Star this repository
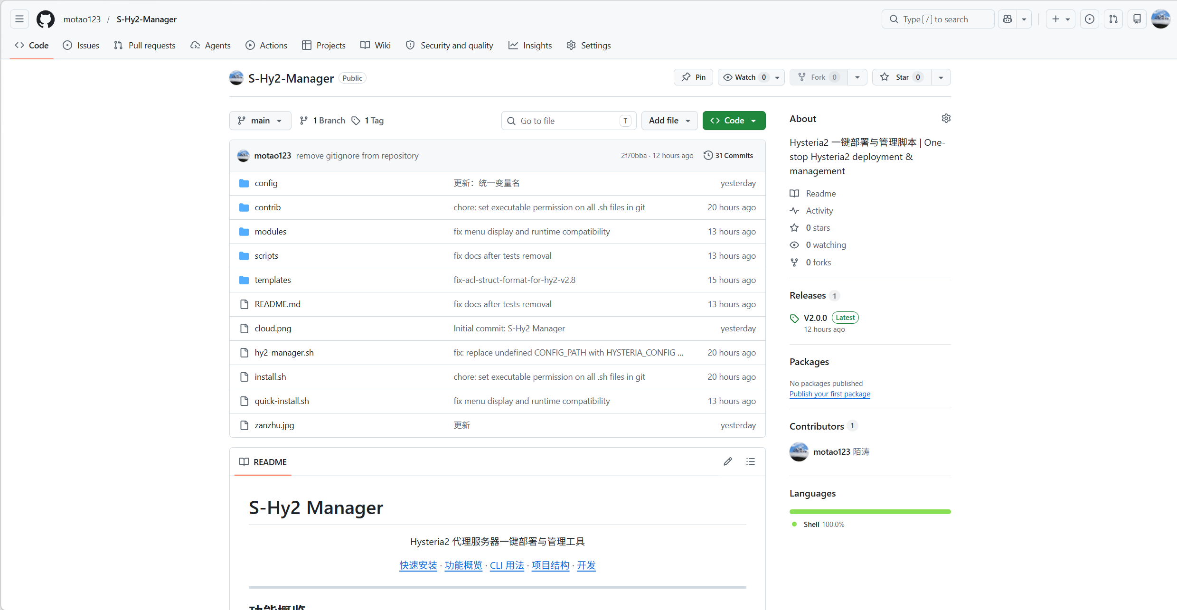The image size is (1177, 610). (x=901, y=77)
